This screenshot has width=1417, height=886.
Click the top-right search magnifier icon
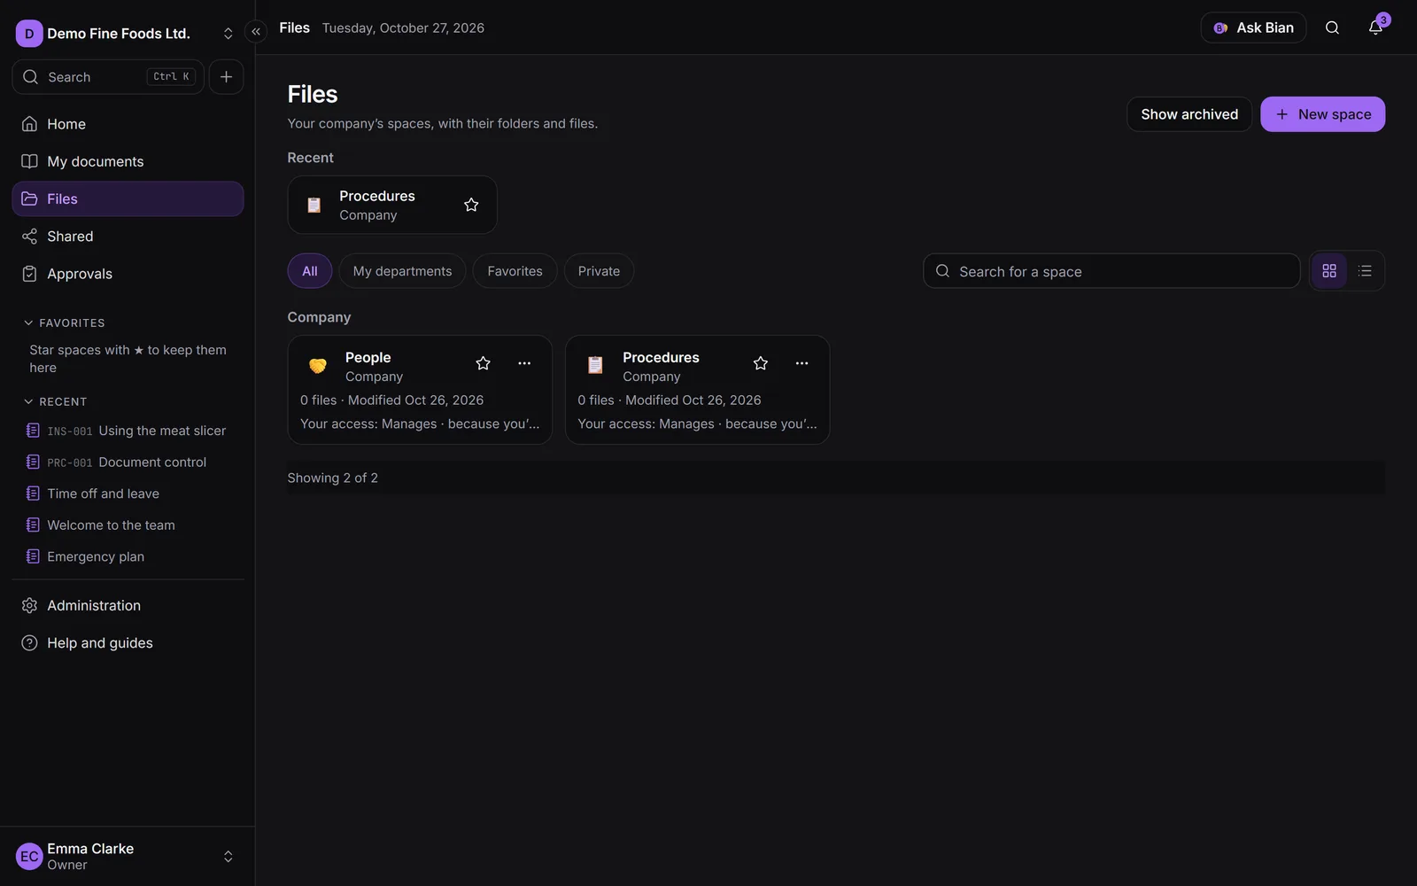1332,27
